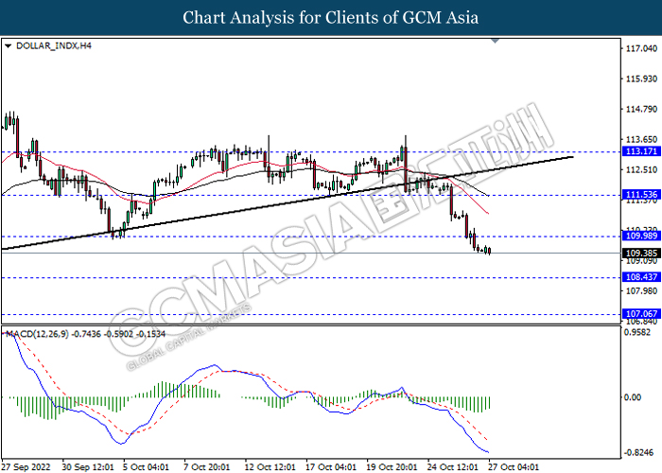
Task: Click the 5 Oct 04:01 time label
Action: pos(146,467)
